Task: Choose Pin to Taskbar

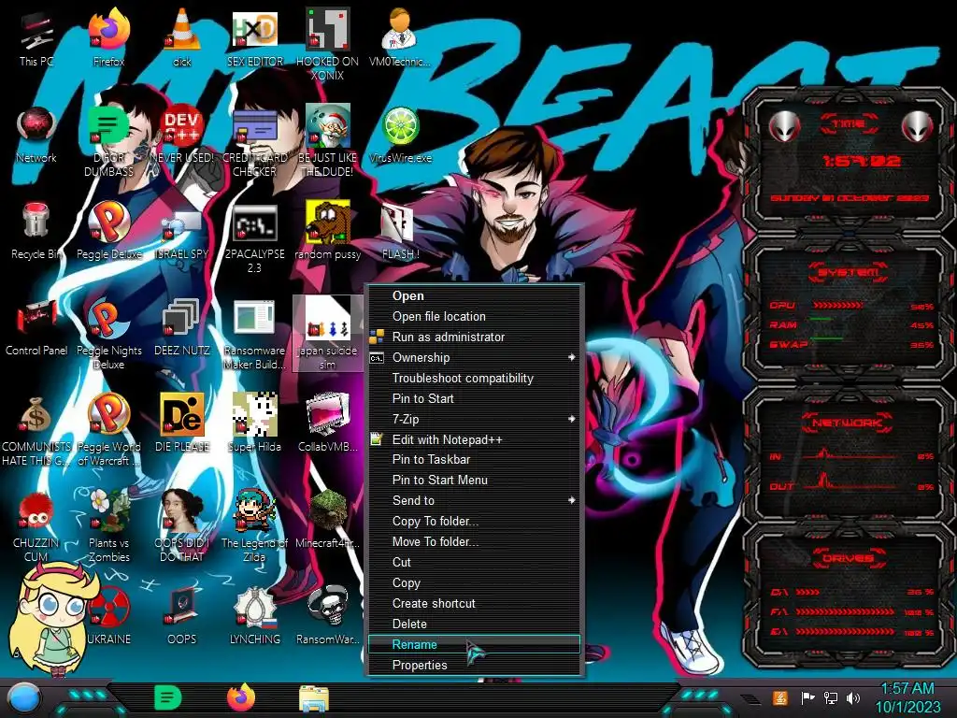Action: pyautogui.click(x=474, y=459)
